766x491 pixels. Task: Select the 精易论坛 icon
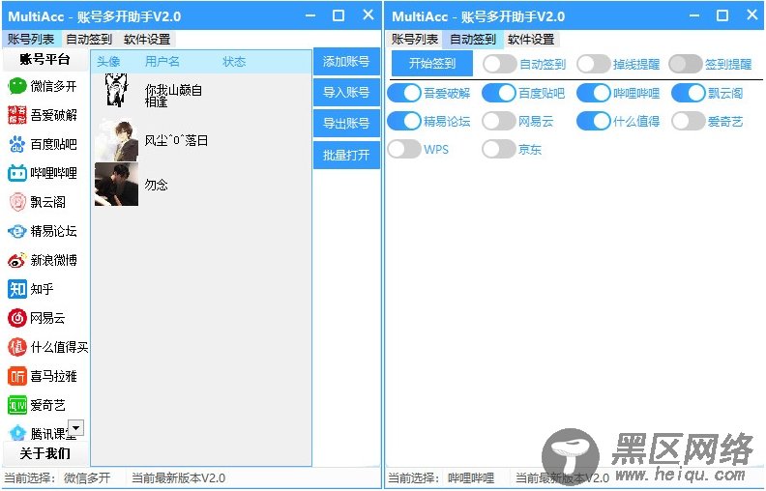(x=17, y=231)
